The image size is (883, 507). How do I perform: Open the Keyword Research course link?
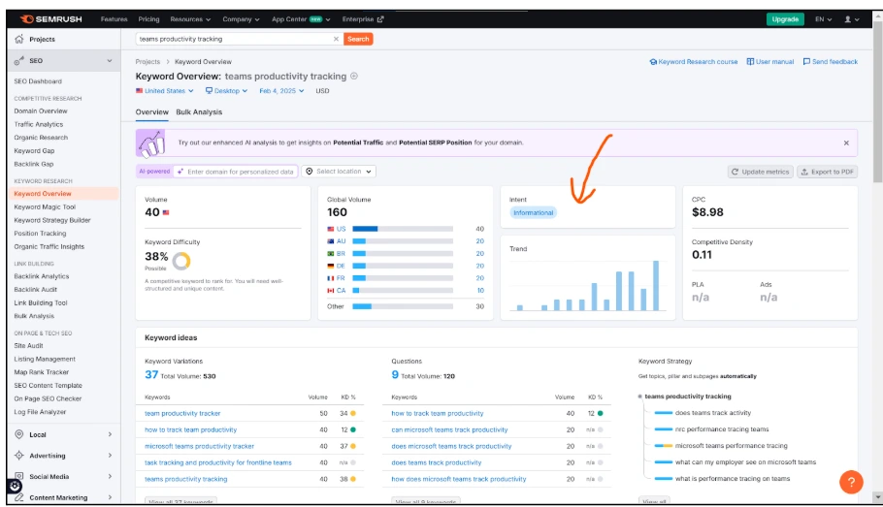click(693, 62)
